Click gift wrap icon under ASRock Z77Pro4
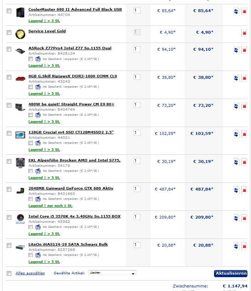Screen dimensions: 251x291 pyautogui.click(x=38, y=59)
